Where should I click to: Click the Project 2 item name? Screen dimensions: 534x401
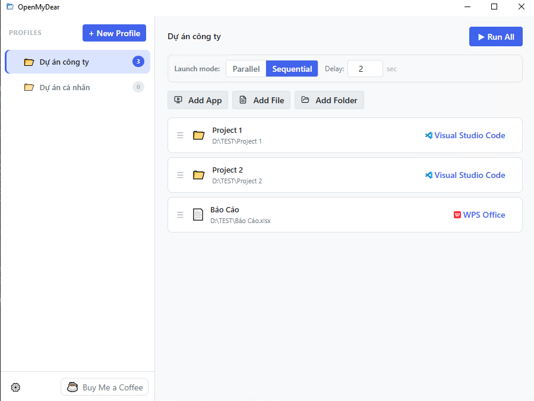pyautogui.click(x=227, y=170)
